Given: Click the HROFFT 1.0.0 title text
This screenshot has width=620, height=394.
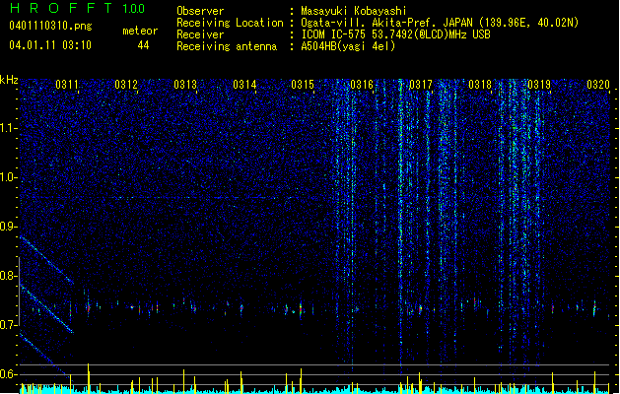Looking at the screenshot, I should point(78,8).
